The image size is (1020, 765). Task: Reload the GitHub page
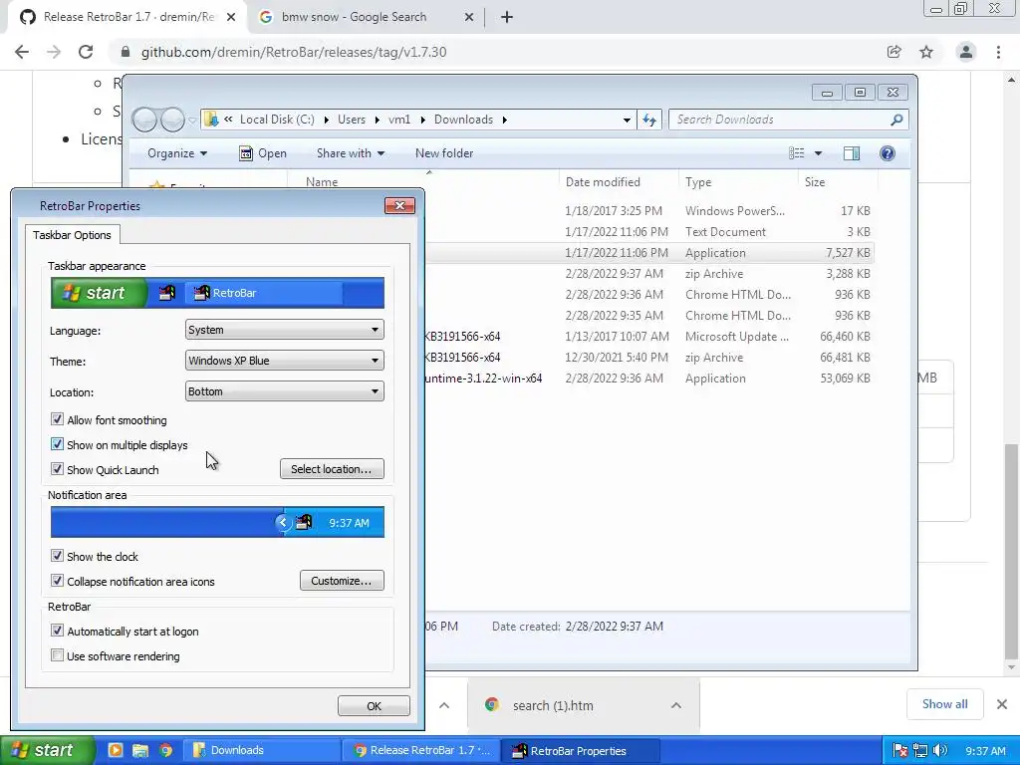(x=86, y=52)
